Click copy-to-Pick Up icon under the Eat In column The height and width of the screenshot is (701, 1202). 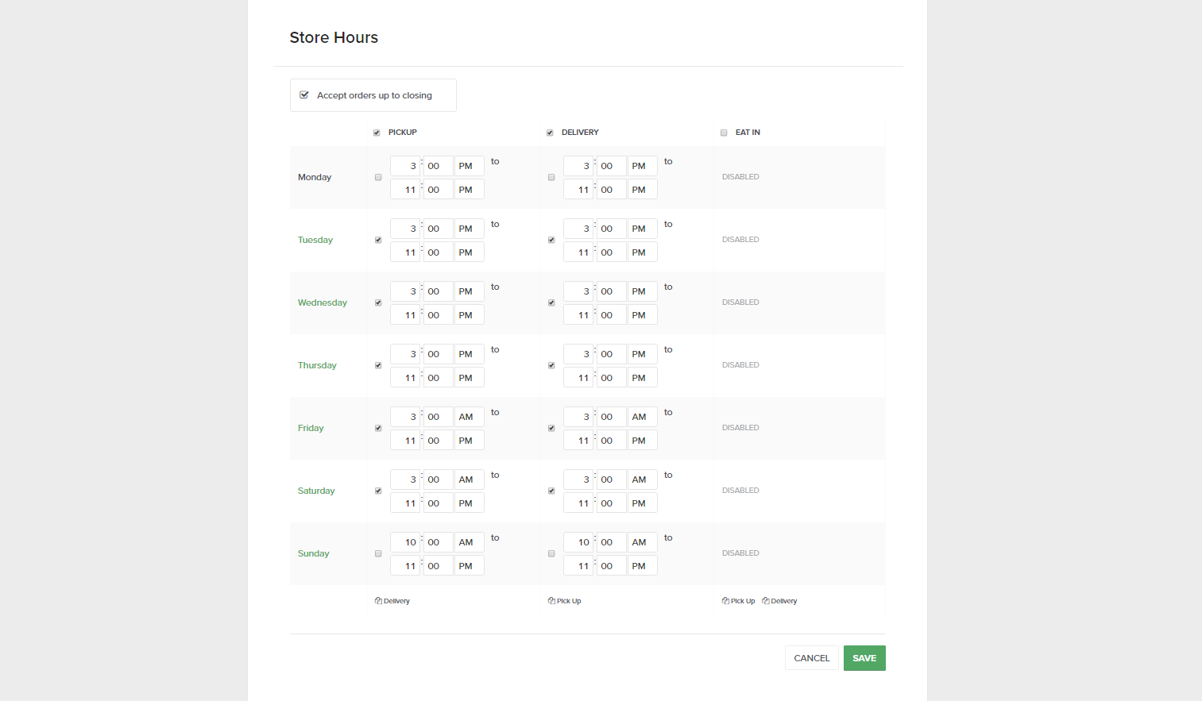pos(725,601)
